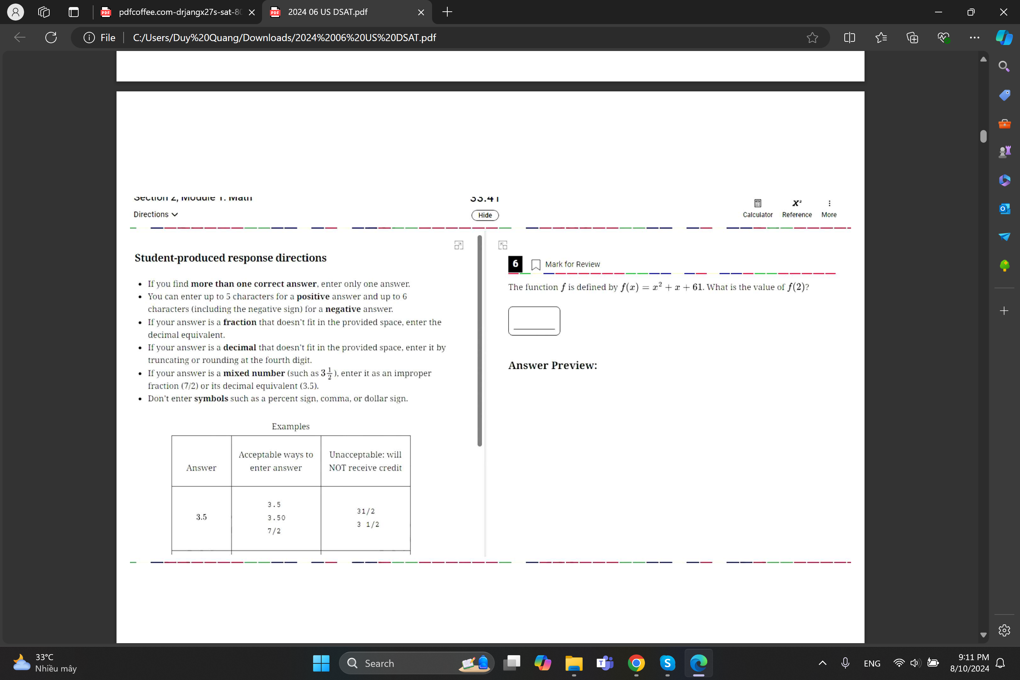This screenshot has width=1020, height=680.
Task: Open Task View on taskbar
Action: (512, 663)
